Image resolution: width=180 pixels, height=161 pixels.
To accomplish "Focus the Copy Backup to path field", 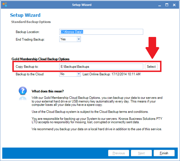I will [101, 67].
